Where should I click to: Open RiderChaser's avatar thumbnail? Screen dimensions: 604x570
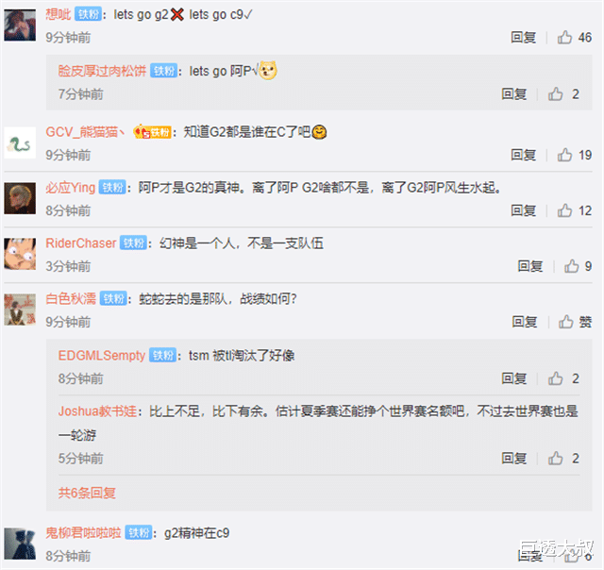click(20, 254)
